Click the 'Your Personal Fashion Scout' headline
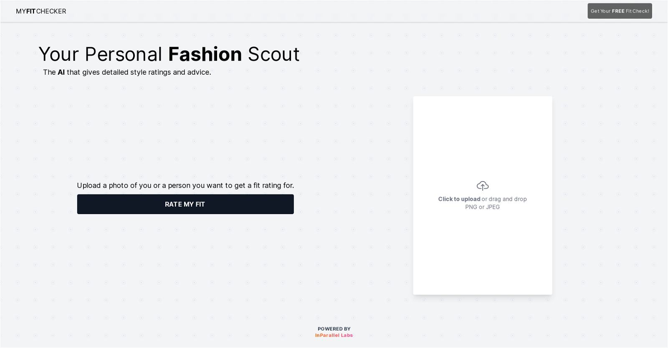The image size is (668, 348). coord(169,54)
